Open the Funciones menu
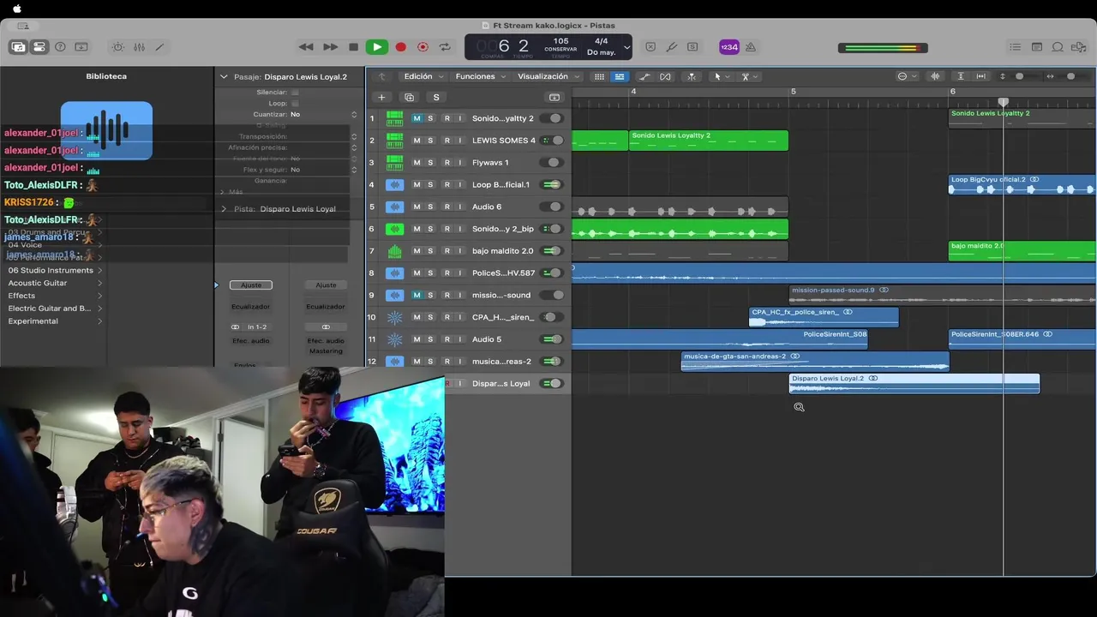The height and width of the screenshot is (617, 1097). pyautogui.click(x=480, y=76)
